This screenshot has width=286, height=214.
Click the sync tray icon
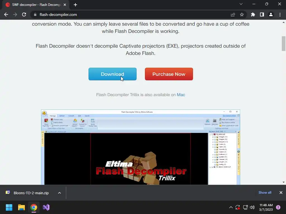(x=238, y=207)
